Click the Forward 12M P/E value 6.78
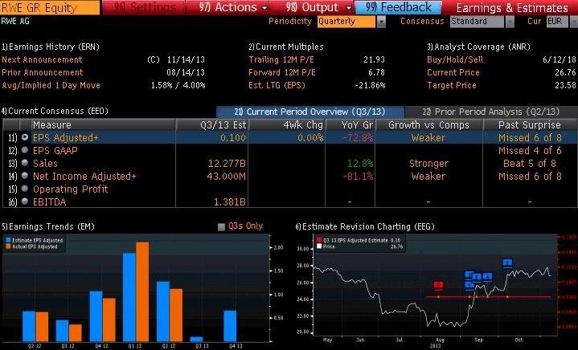578x350 pixels. (376, 72)
